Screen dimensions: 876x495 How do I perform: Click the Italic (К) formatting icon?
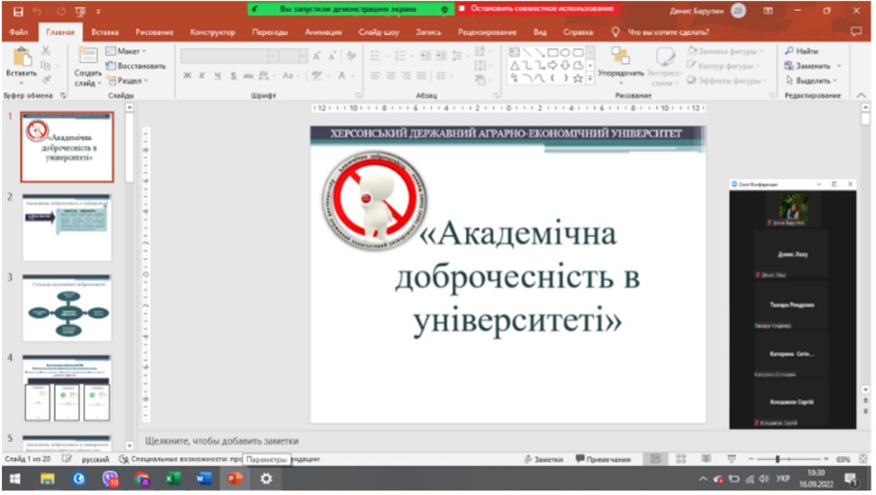coord(201,76)
